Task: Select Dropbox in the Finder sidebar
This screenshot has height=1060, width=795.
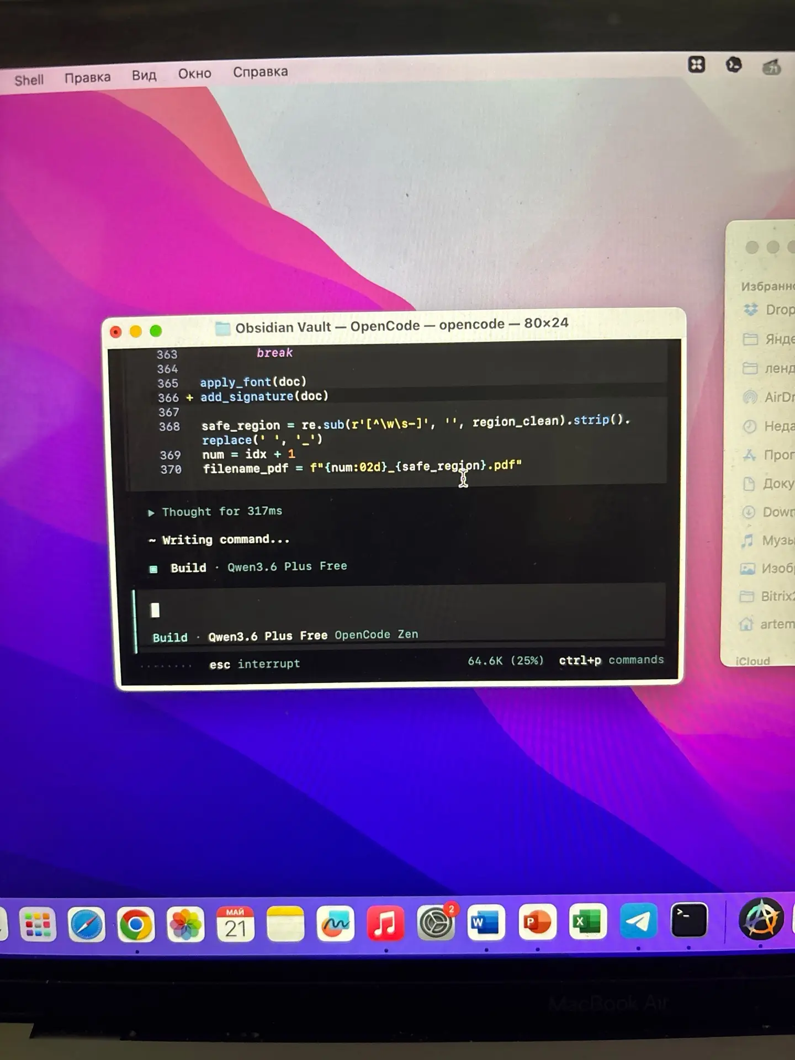Action: [x=769, y=310]
